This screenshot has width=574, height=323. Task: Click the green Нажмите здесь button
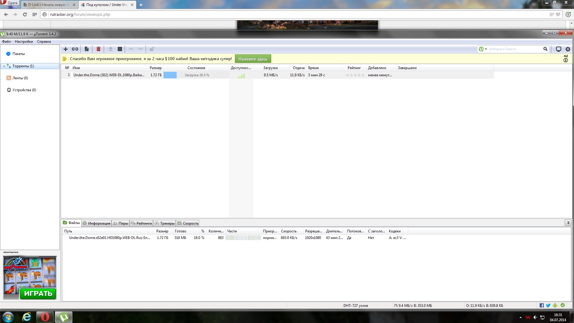[253, 59]
